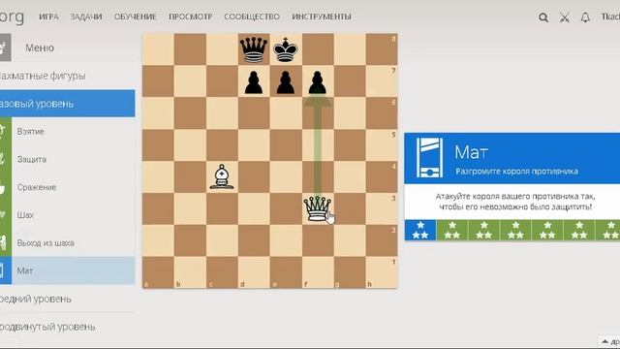The width and height of the screenshot is (620, 349).
Task: Click the black pawn on e7
Action: pyautogui.click(x=286, y=82)
